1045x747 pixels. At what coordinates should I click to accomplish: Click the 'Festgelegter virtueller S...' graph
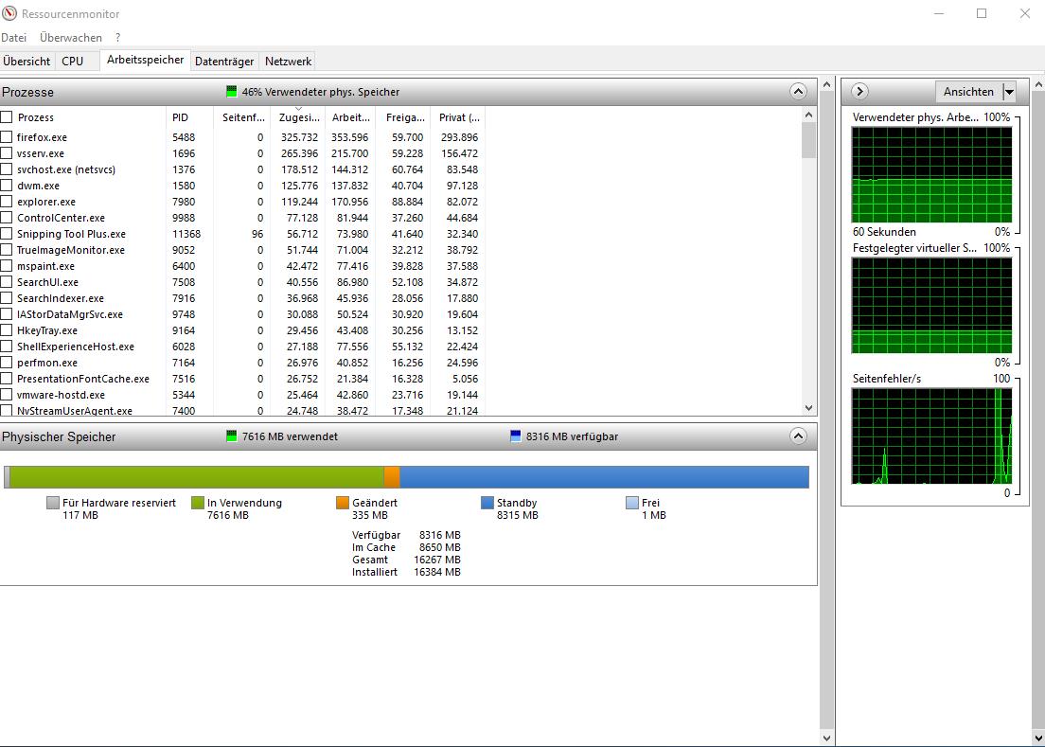pyautogui.click(x=931, y=305)
